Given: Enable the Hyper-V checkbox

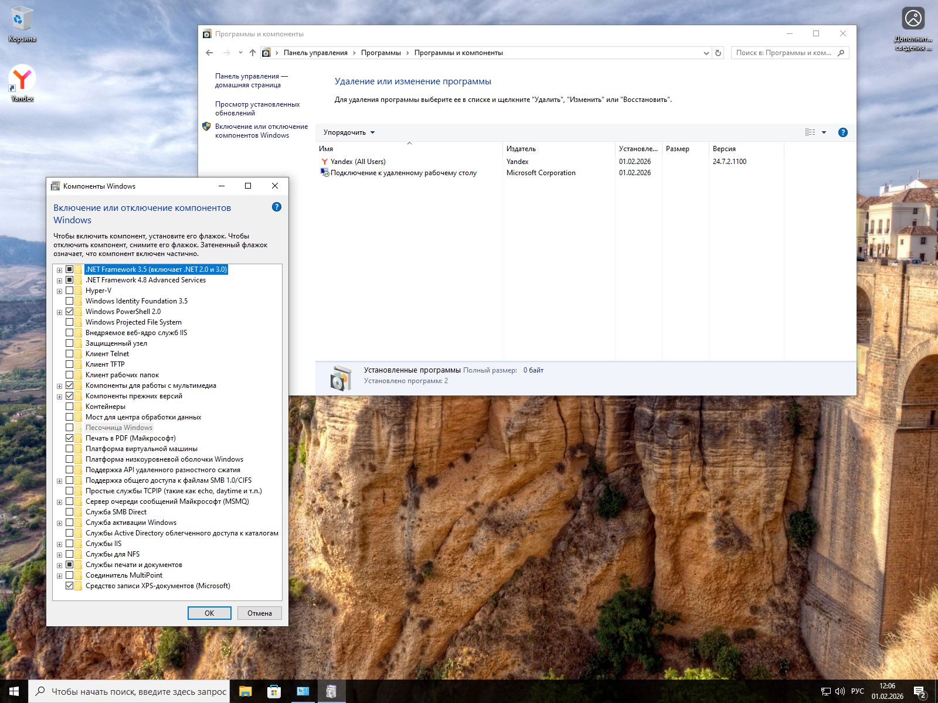Looking at the screenshot, I should 70,291.
